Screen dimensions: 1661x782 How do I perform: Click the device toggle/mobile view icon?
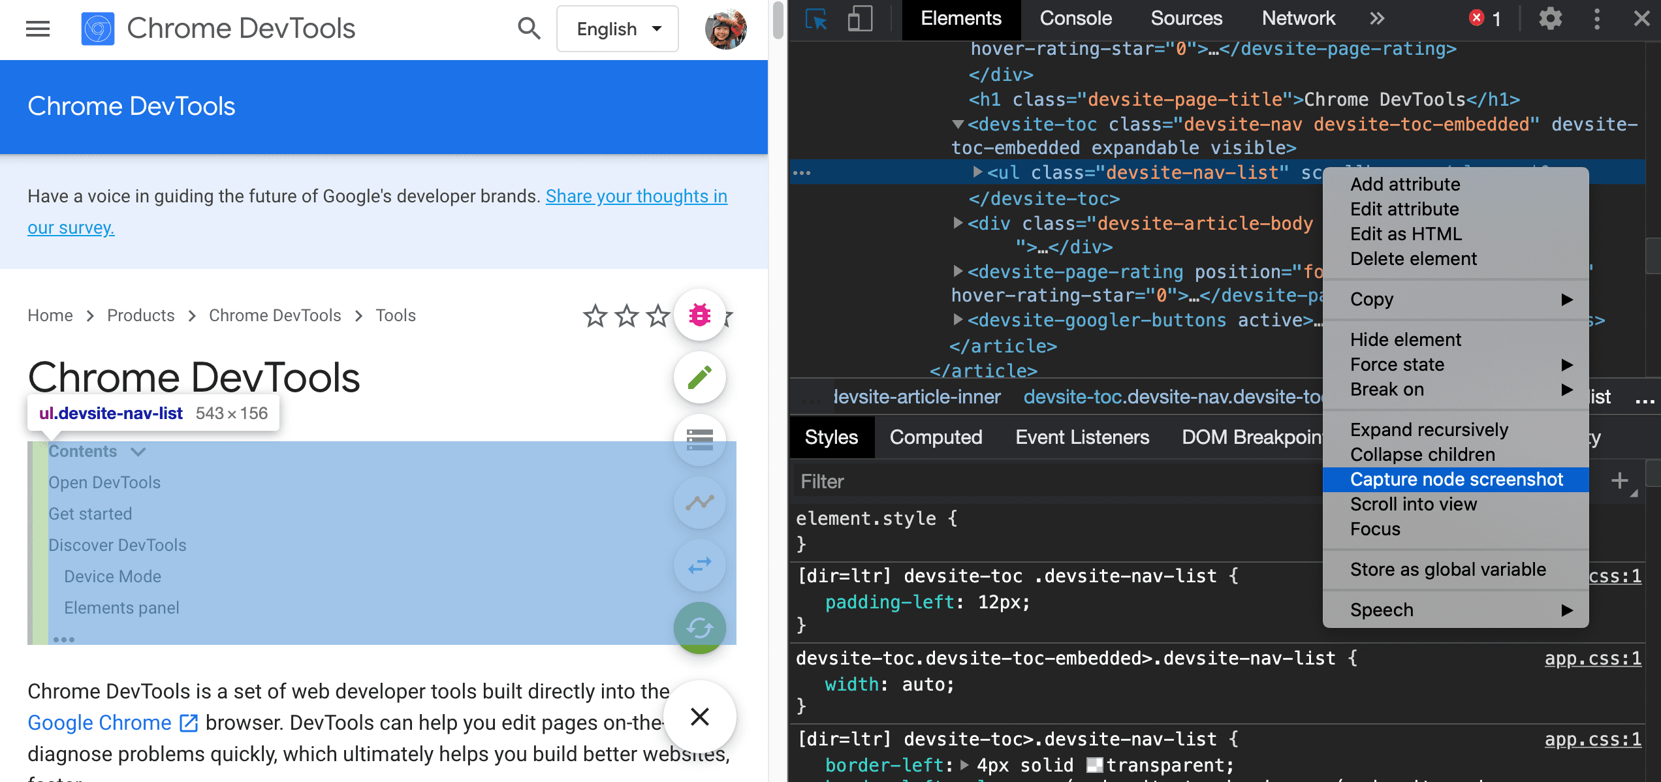858,18
